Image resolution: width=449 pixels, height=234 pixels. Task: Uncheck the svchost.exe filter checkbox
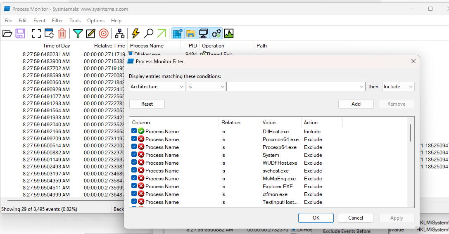coord(134,170)
